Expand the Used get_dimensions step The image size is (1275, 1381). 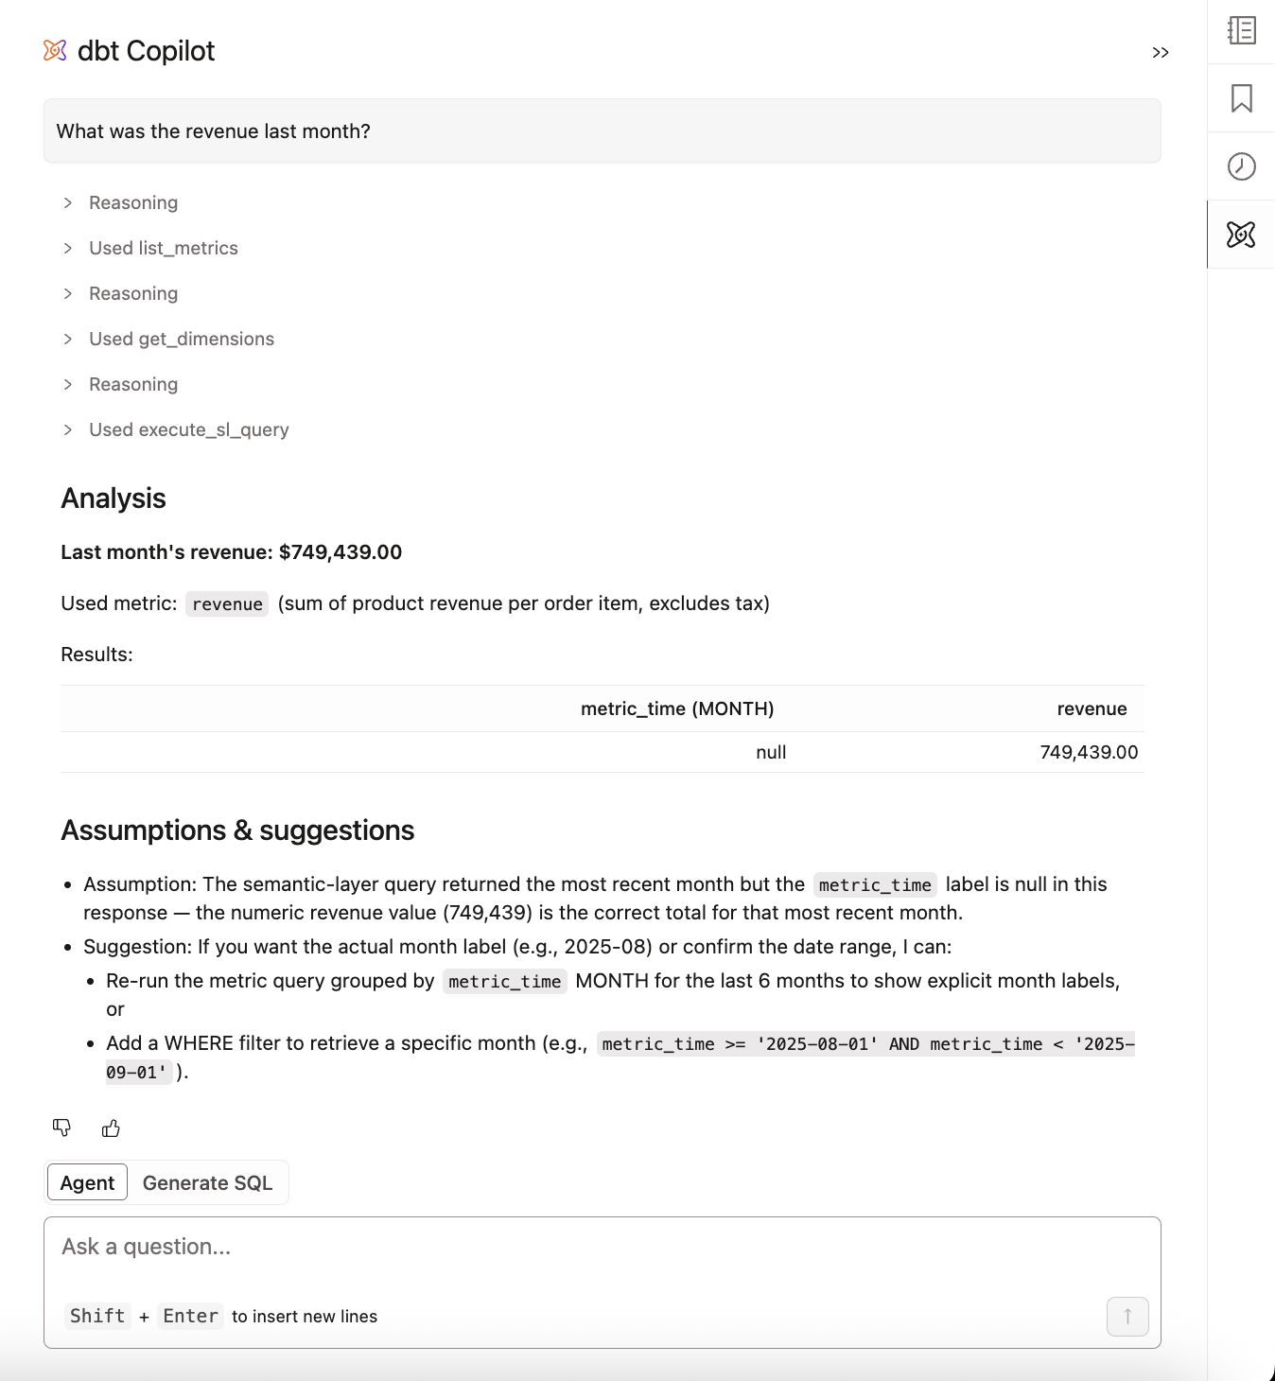tap(181, 339)
